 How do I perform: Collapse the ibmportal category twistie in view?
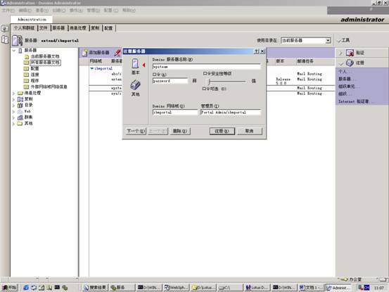(91, 68)
